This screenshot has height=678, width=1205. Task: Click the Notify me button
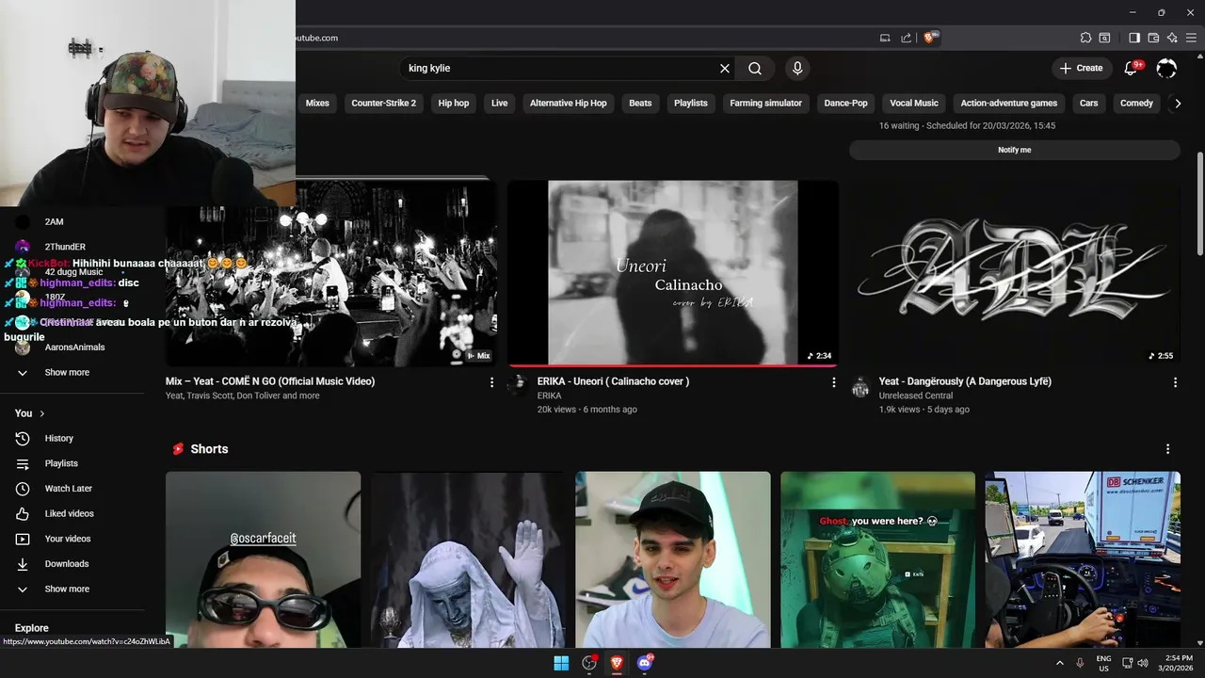pos(1014,150)
